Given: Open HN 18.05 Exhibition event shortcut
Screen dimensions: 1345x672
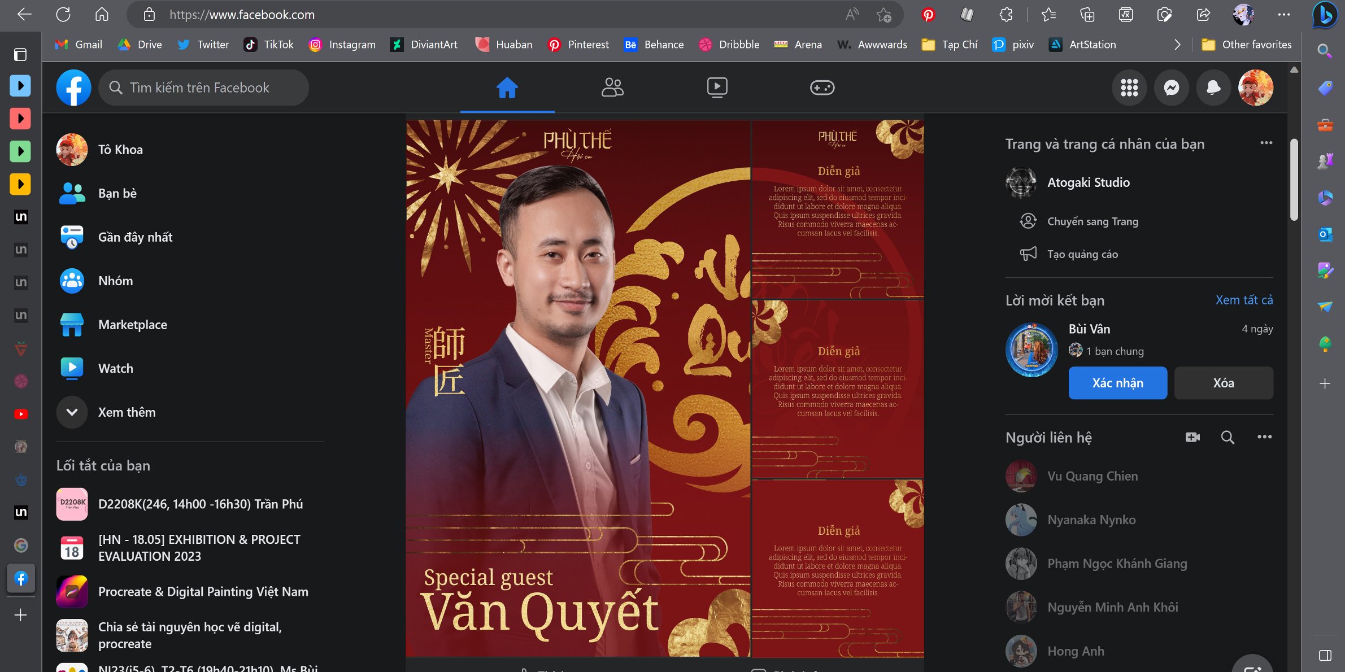Looking at the screenshot, I should click(x=190, y=548).
